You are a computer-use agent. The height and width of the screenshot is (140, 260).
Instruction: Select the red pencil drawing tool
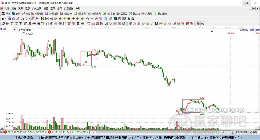click(3, 24)
